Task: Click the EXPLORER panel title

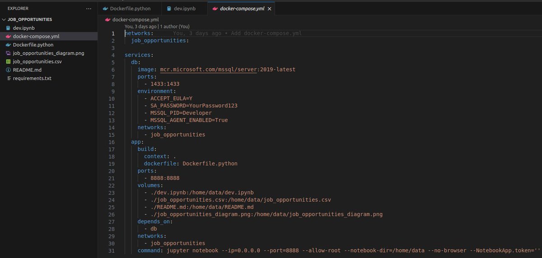Action: pyautogui.click(x=18, y=9)
